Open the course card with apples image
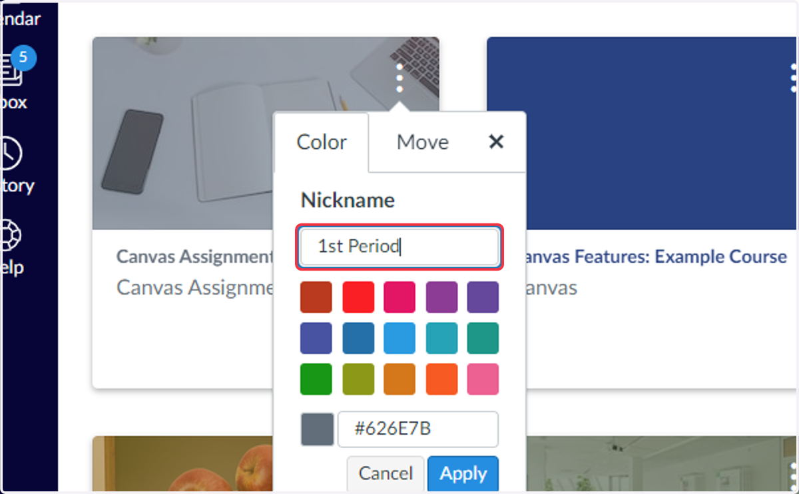The image size is (799, 494). tap(183, 465)
